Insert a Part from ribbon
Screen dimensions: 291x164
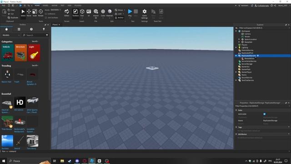coord(82,13)
